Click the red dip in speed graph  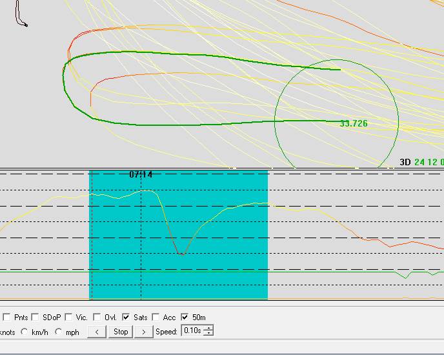coord(181,254)
